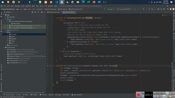
Task: Open the Tools menu
Action: click(41, 6)
